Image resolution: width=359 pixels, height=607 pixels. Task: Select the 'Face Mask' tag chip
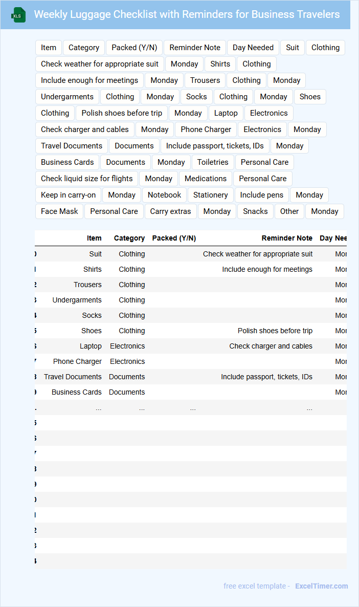59,211
